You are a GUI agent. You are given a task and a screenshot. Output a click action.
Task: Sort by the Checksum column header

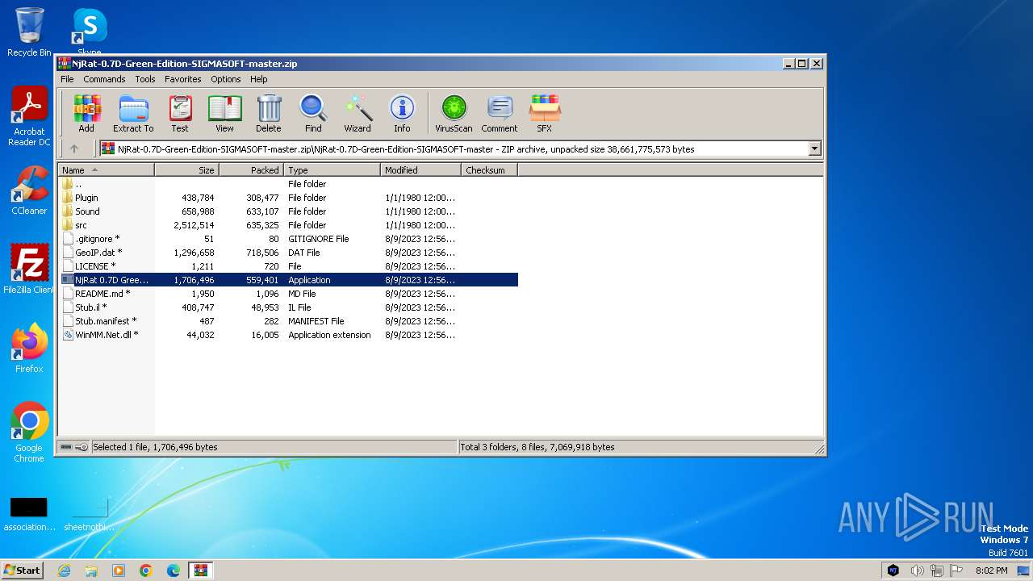[490, 170]
